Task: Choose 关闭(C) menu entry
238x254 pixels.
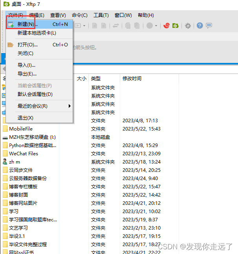Action: coord(39,53)
